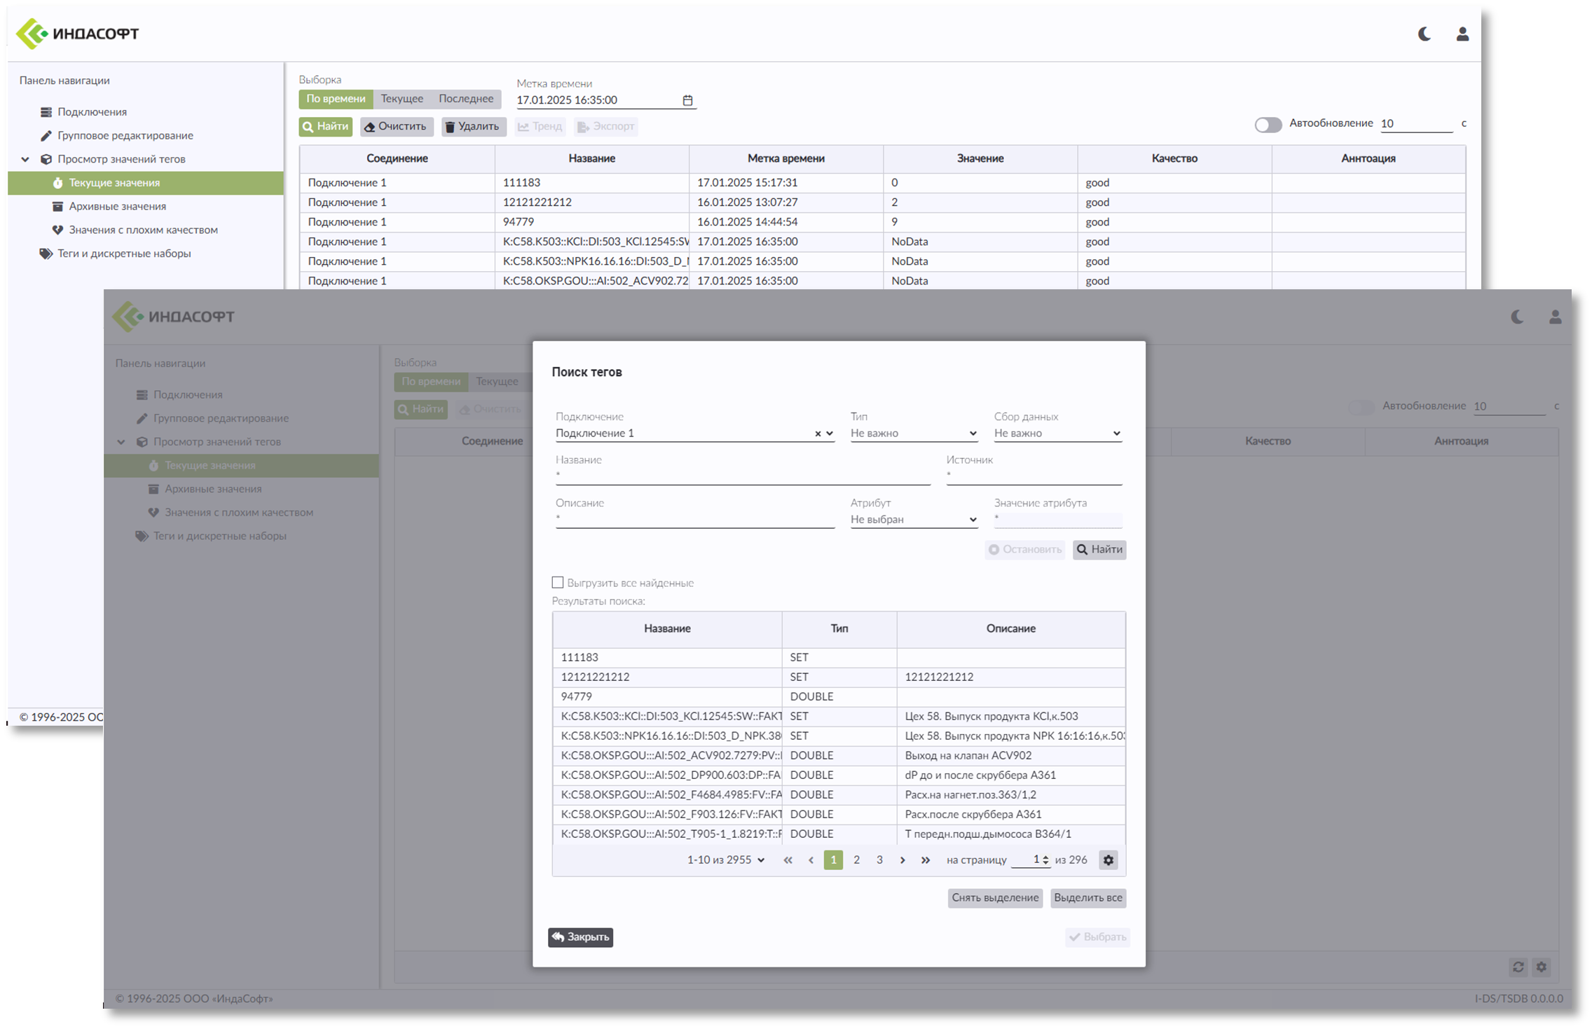Check the Выгрузить все найденные checkbox
Screen dimensions: 1592x1029
[x=558, y=582]
